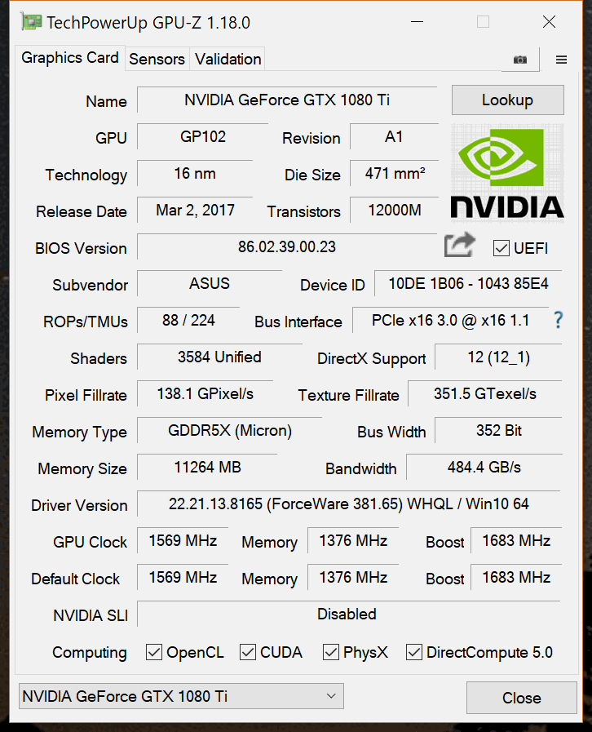Toggle the DirectCompute 5.0 checkbox

(x=413, y=652)
